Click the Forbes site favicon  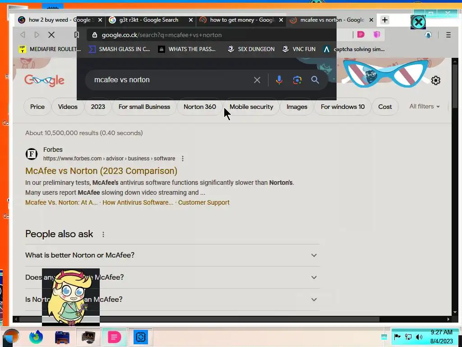click(x=32, y=154)
